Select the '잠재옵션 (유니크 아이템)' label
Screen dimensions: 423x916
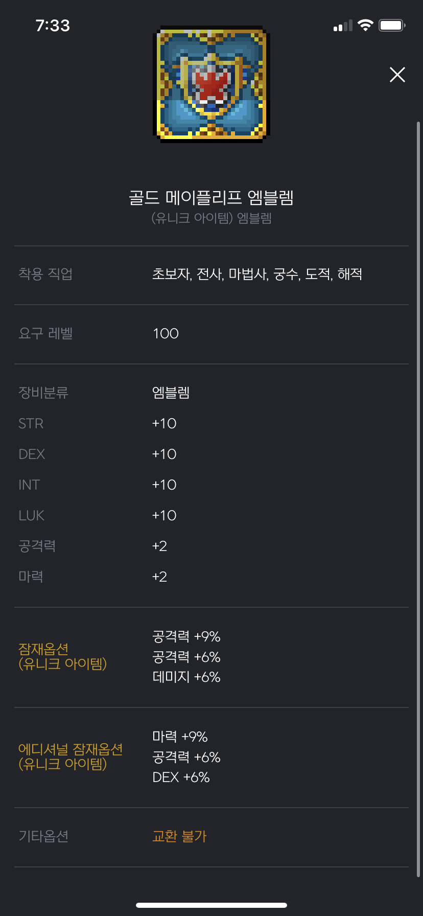point(62,657)
